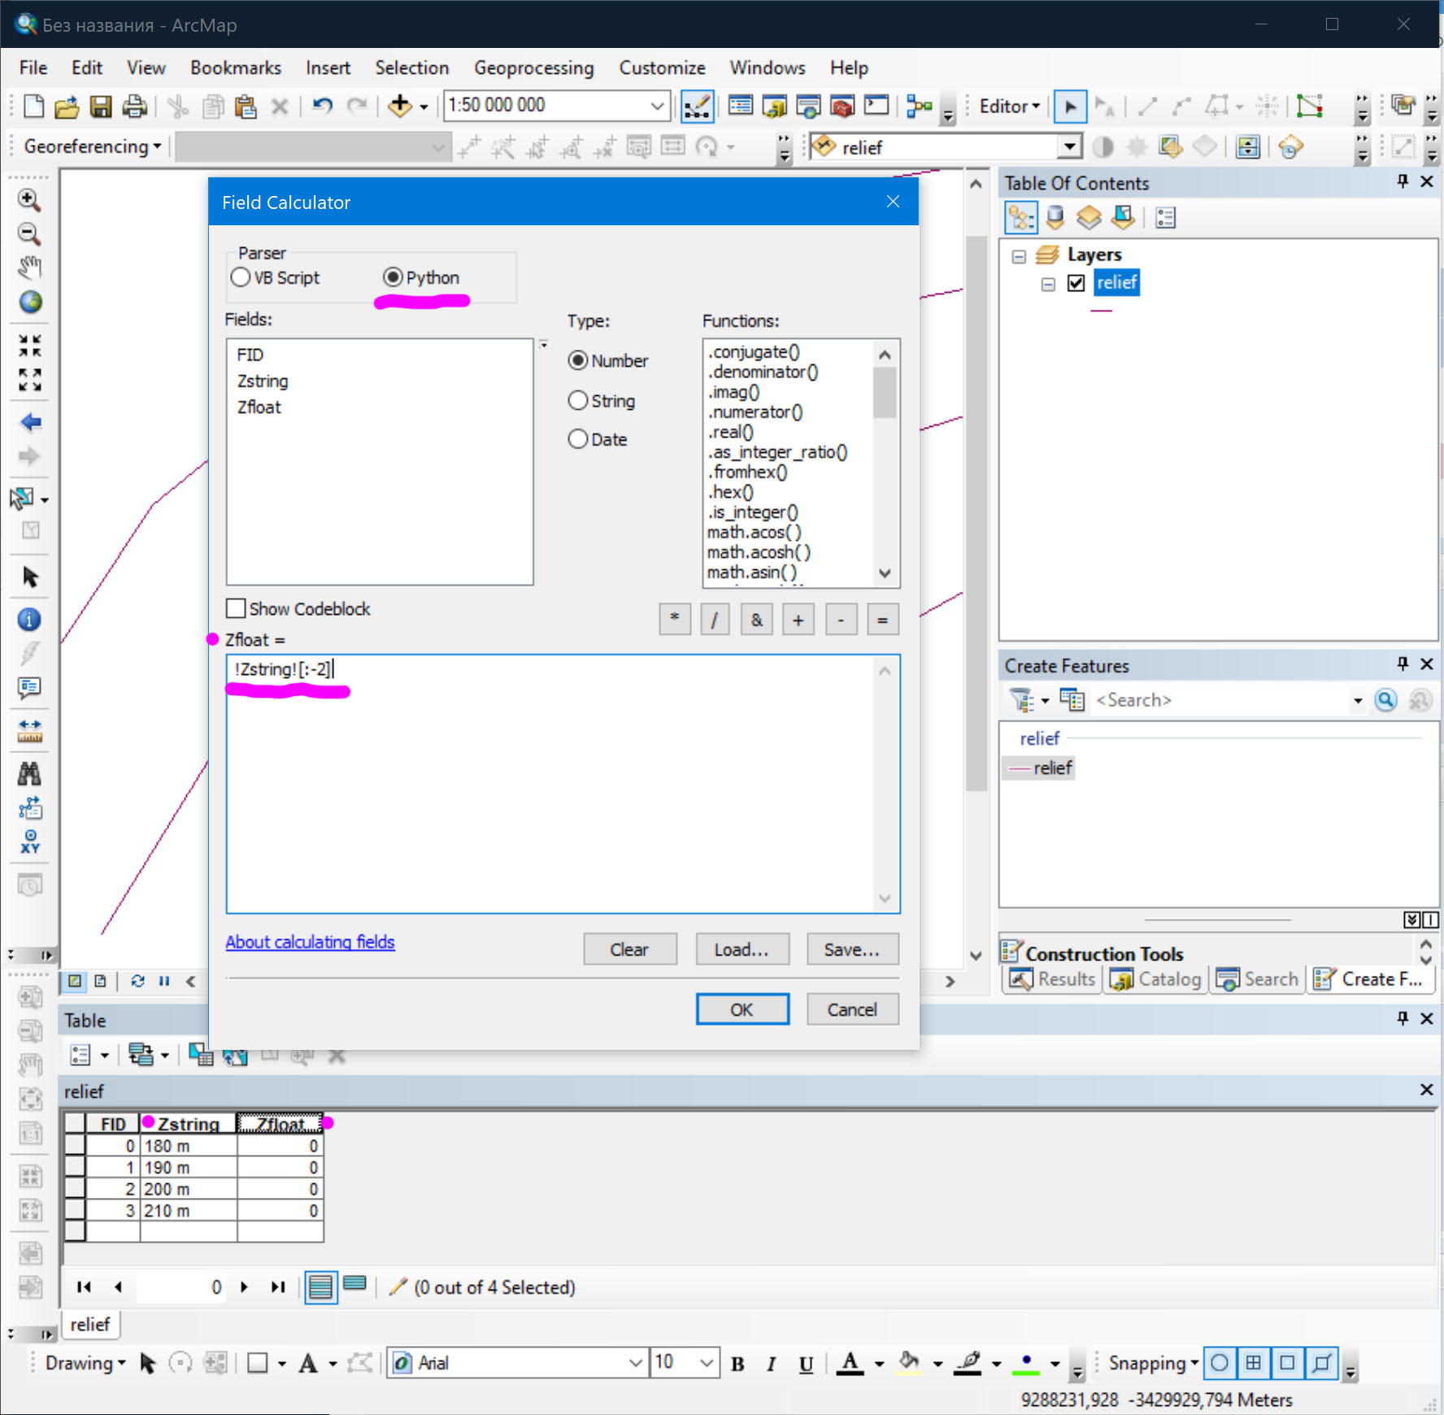
Task: Open the Geoprocessing menu
Action: 533,68
